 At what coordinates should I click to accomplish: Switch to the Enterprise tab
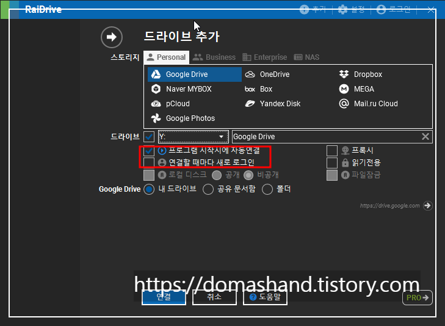point(265,57)
